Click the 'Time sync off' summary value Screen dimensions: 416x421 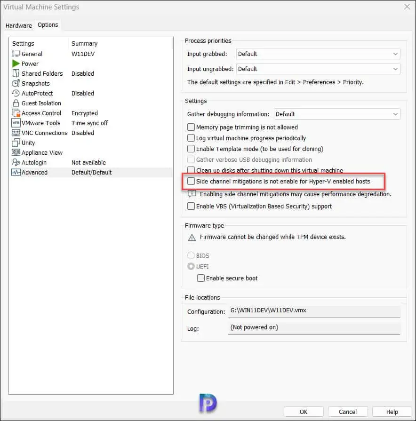click(x=89, y=123)
